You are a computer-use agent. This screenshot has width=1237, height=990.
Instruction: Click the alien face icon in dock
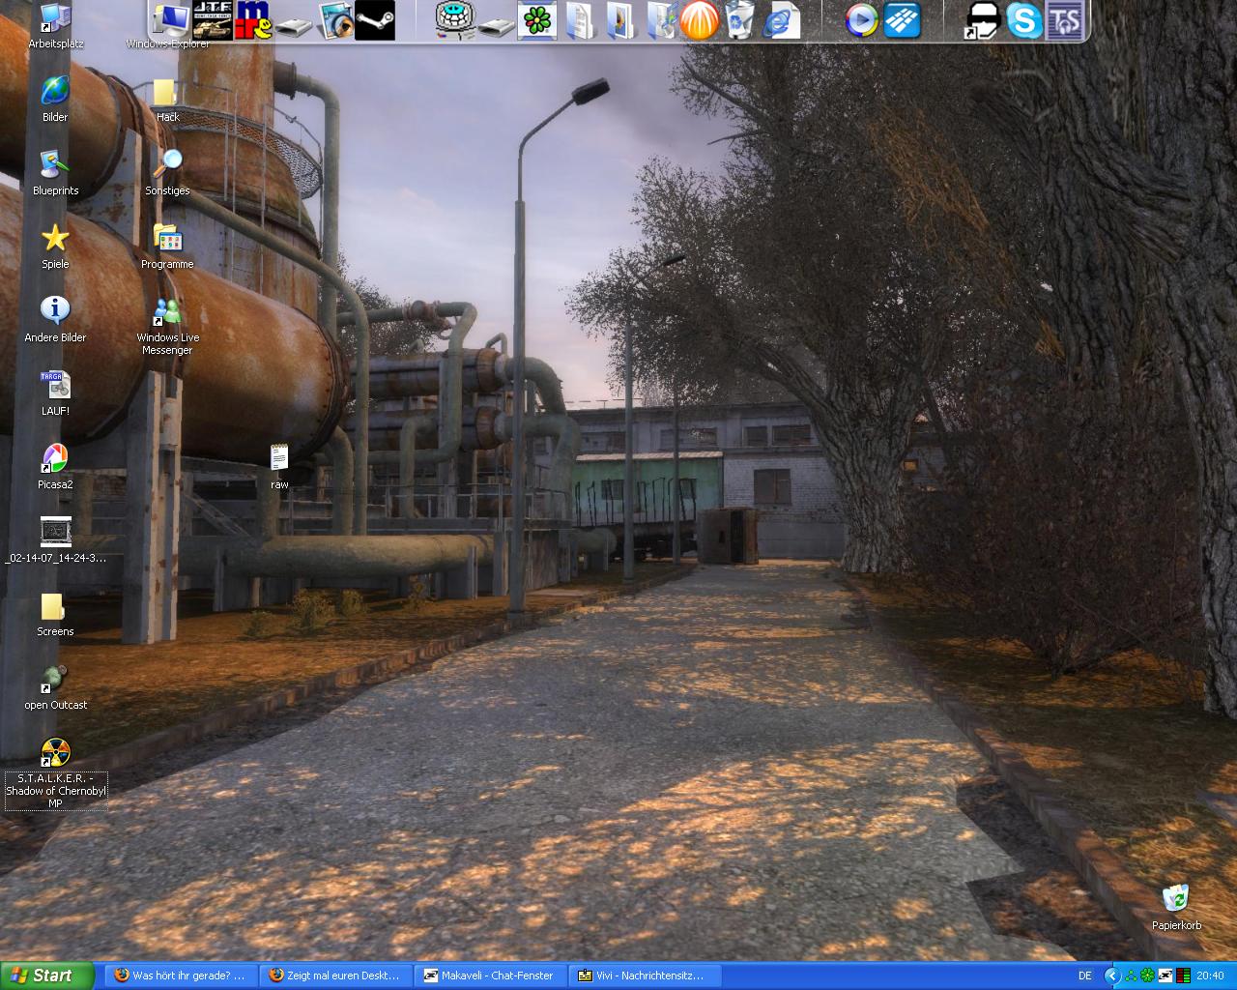[x=454, y=20]
